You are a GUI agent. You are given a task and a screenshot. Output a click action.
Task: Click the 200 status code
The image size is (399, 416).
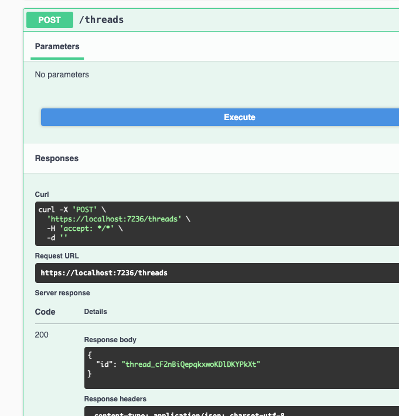(42, 335)
